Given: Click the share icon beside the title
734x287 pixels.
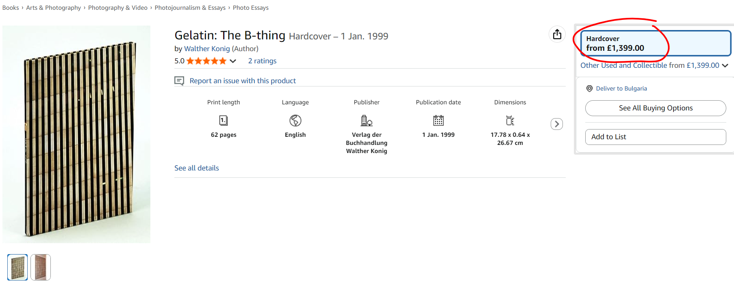Looking at the screenshot, I should tap(557, 35).
